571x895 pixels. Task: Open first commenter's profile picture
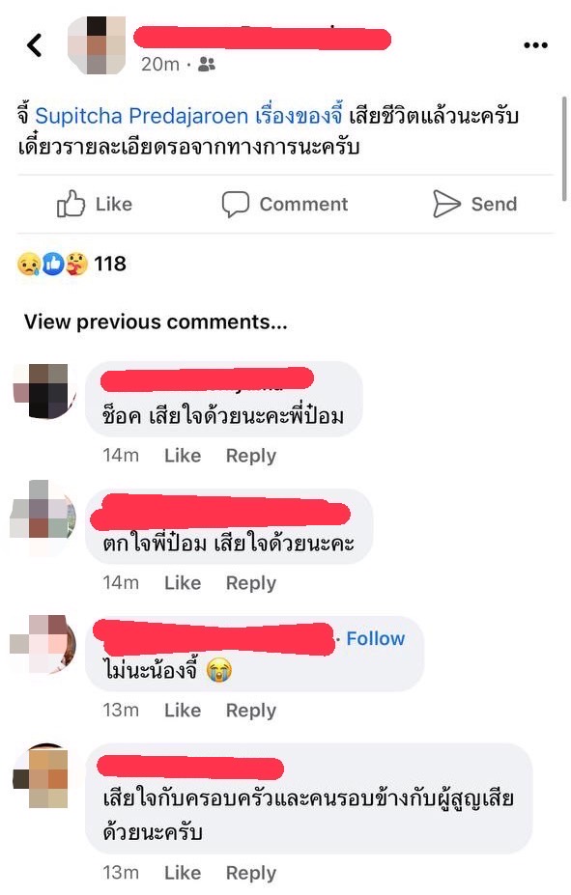pyautogui.click(x=43, y=391)
